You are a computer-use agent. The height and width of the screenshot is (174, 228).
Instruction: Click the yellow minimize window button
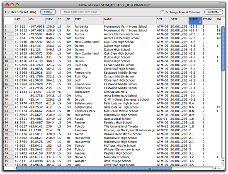click(x=12, y=5)
